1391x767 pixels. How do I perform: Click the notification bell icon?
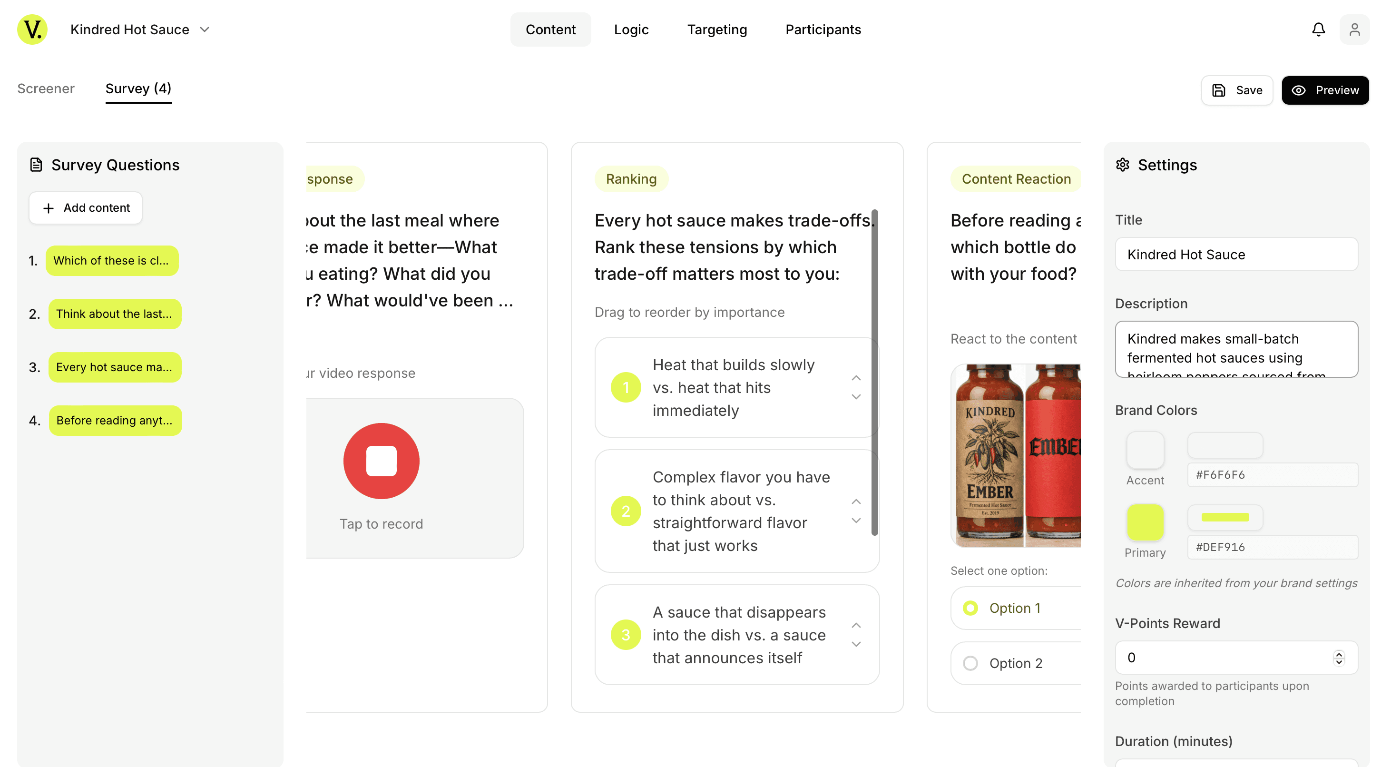pos(1318,29)
